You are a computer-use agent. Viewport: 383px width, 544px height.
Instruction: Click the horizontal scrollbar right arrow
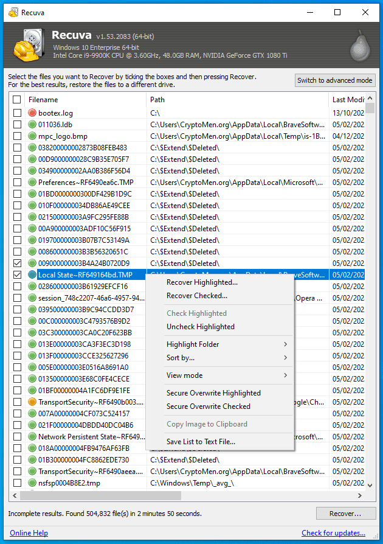click(360, 495)
